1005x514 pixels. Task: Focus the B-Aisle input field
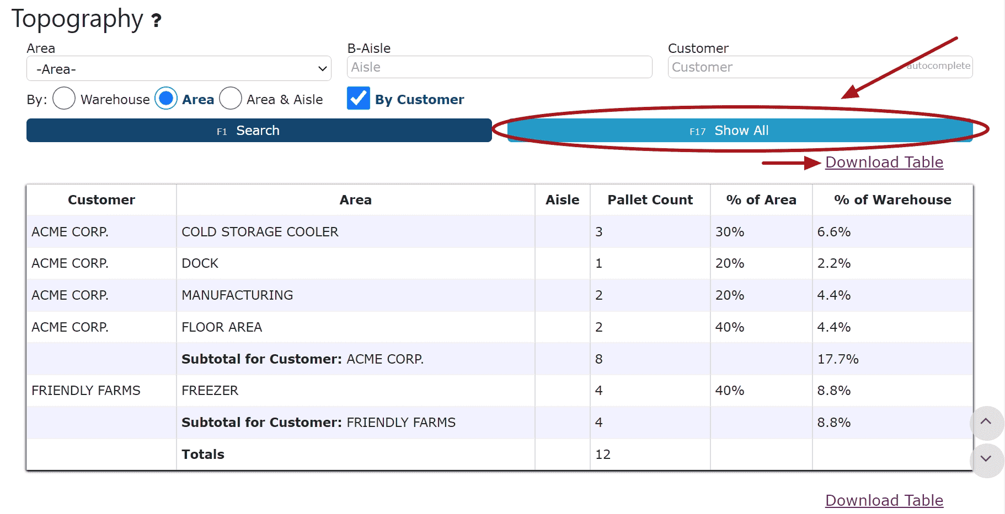tap(499, 67)
